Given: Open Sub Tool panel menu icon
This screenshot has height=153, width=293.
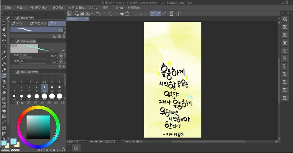Looking at the screenshot, I should [x=12, y=18].
